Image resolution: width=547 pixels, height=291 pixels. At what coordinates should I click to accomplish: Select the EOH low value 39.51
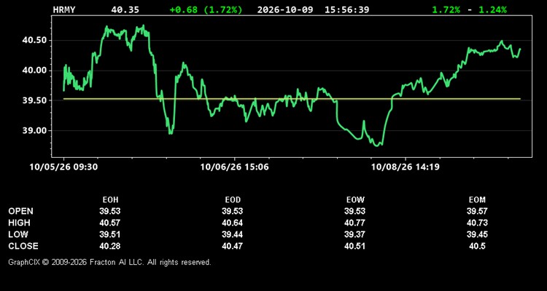(x=110, y=234)
